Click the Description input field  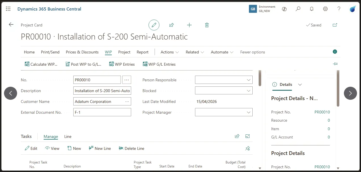(102, 91)
